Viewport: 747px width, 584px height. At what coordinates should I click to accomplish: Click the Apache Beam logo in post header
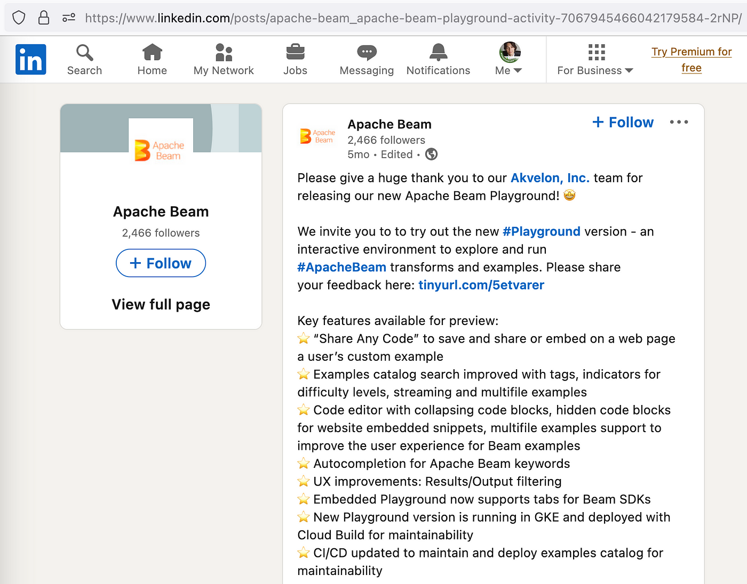(x=317, y=136)
